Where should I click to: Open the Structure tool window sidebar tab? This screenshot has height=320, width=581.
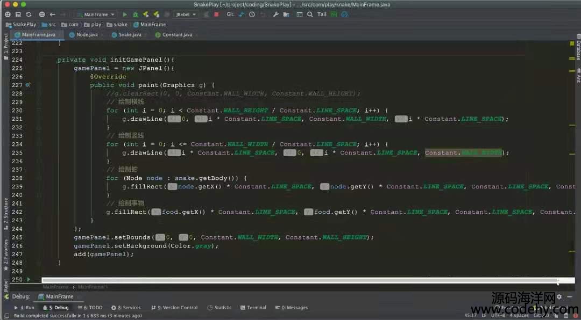click(x=5, y=214)
